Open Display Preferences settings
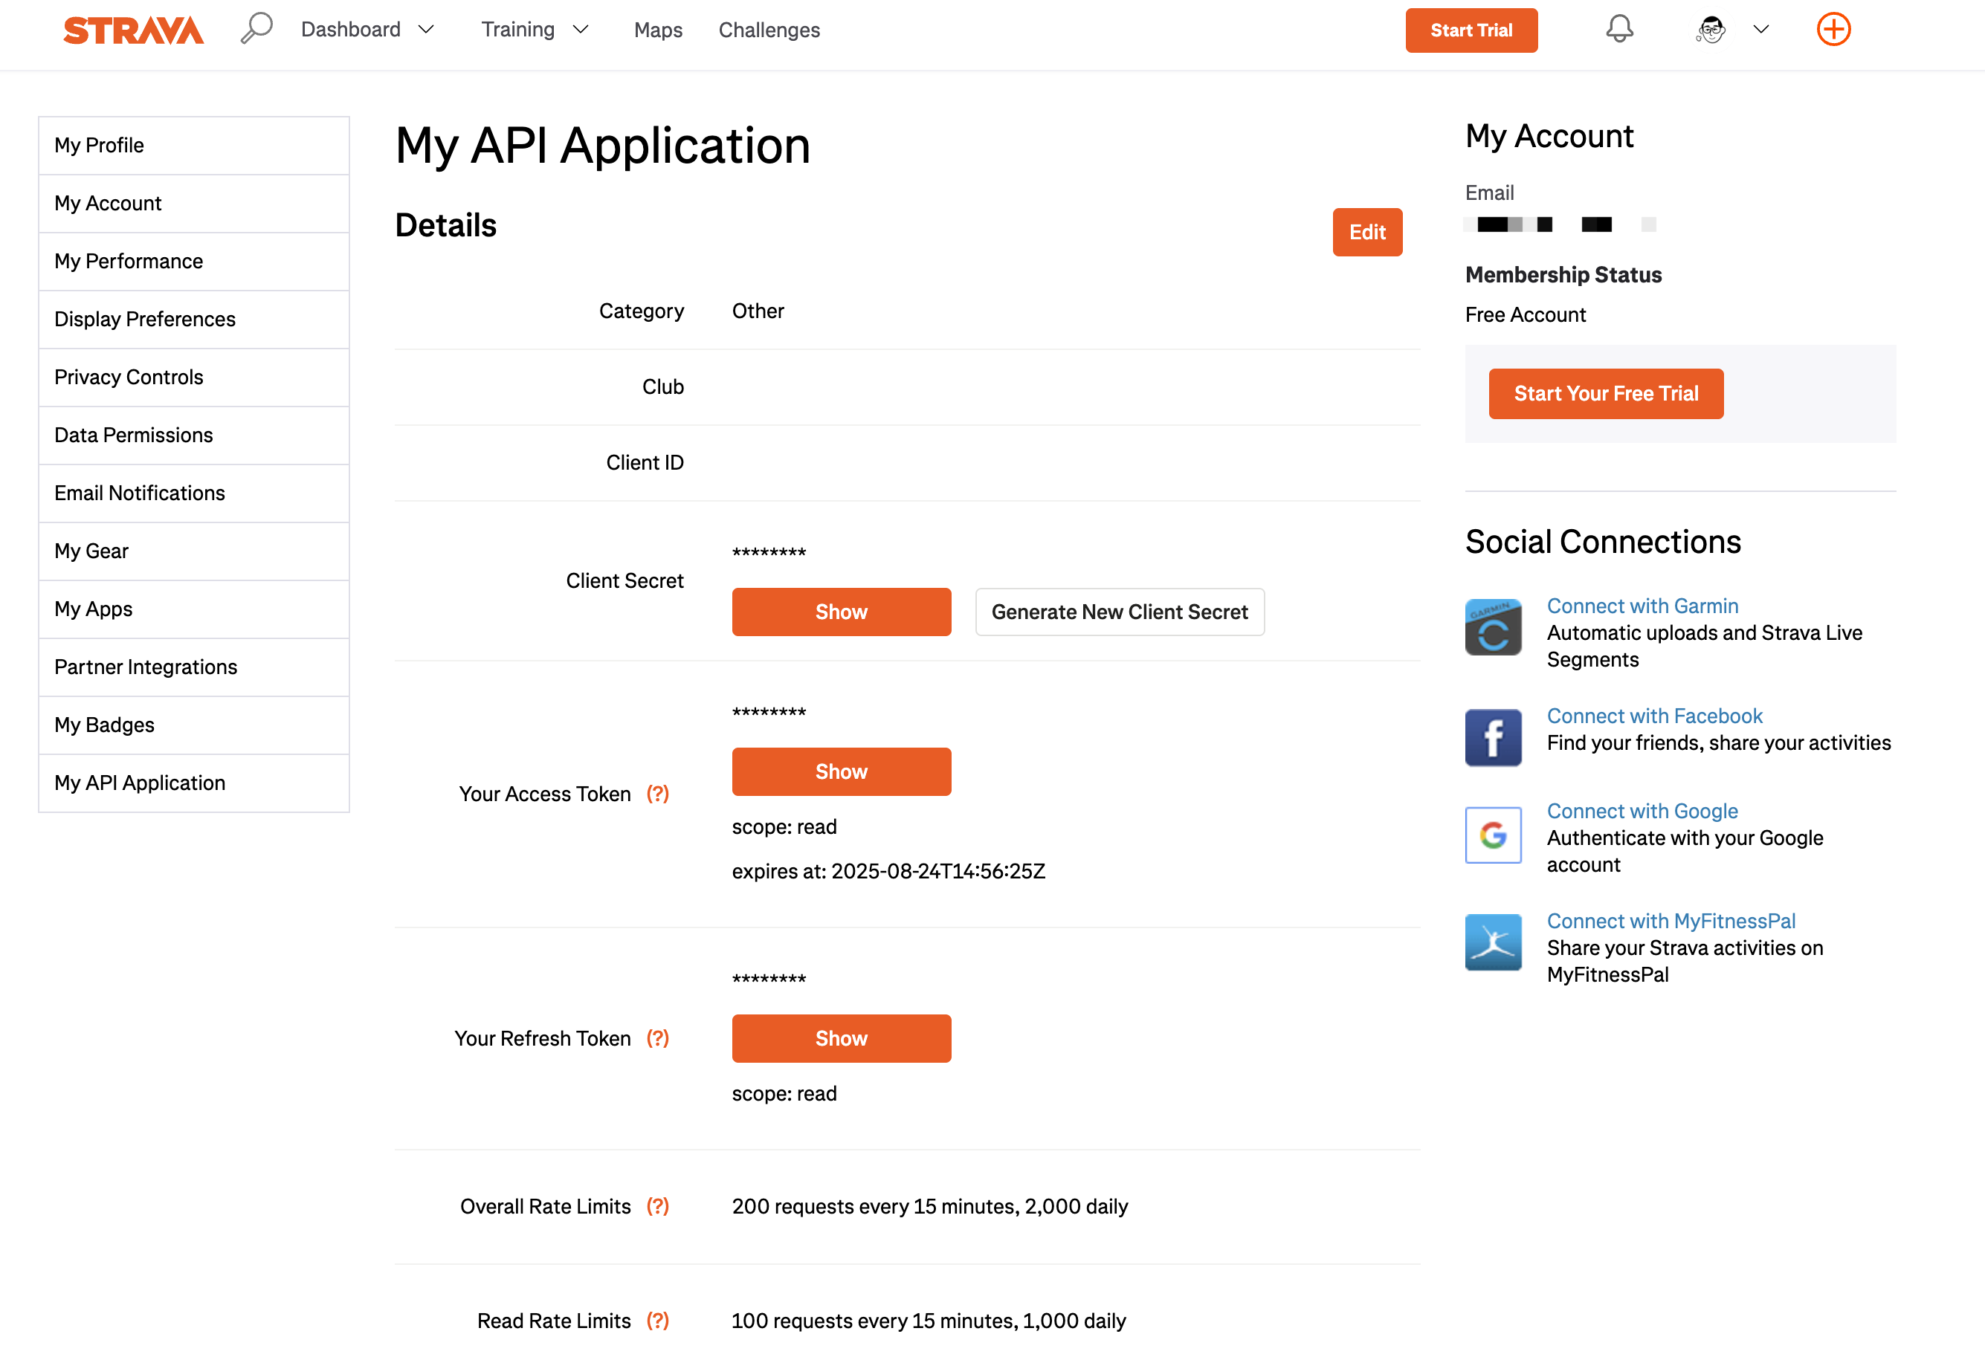Viewport: 1985px width, 1360px height. (x=194, y=320)
